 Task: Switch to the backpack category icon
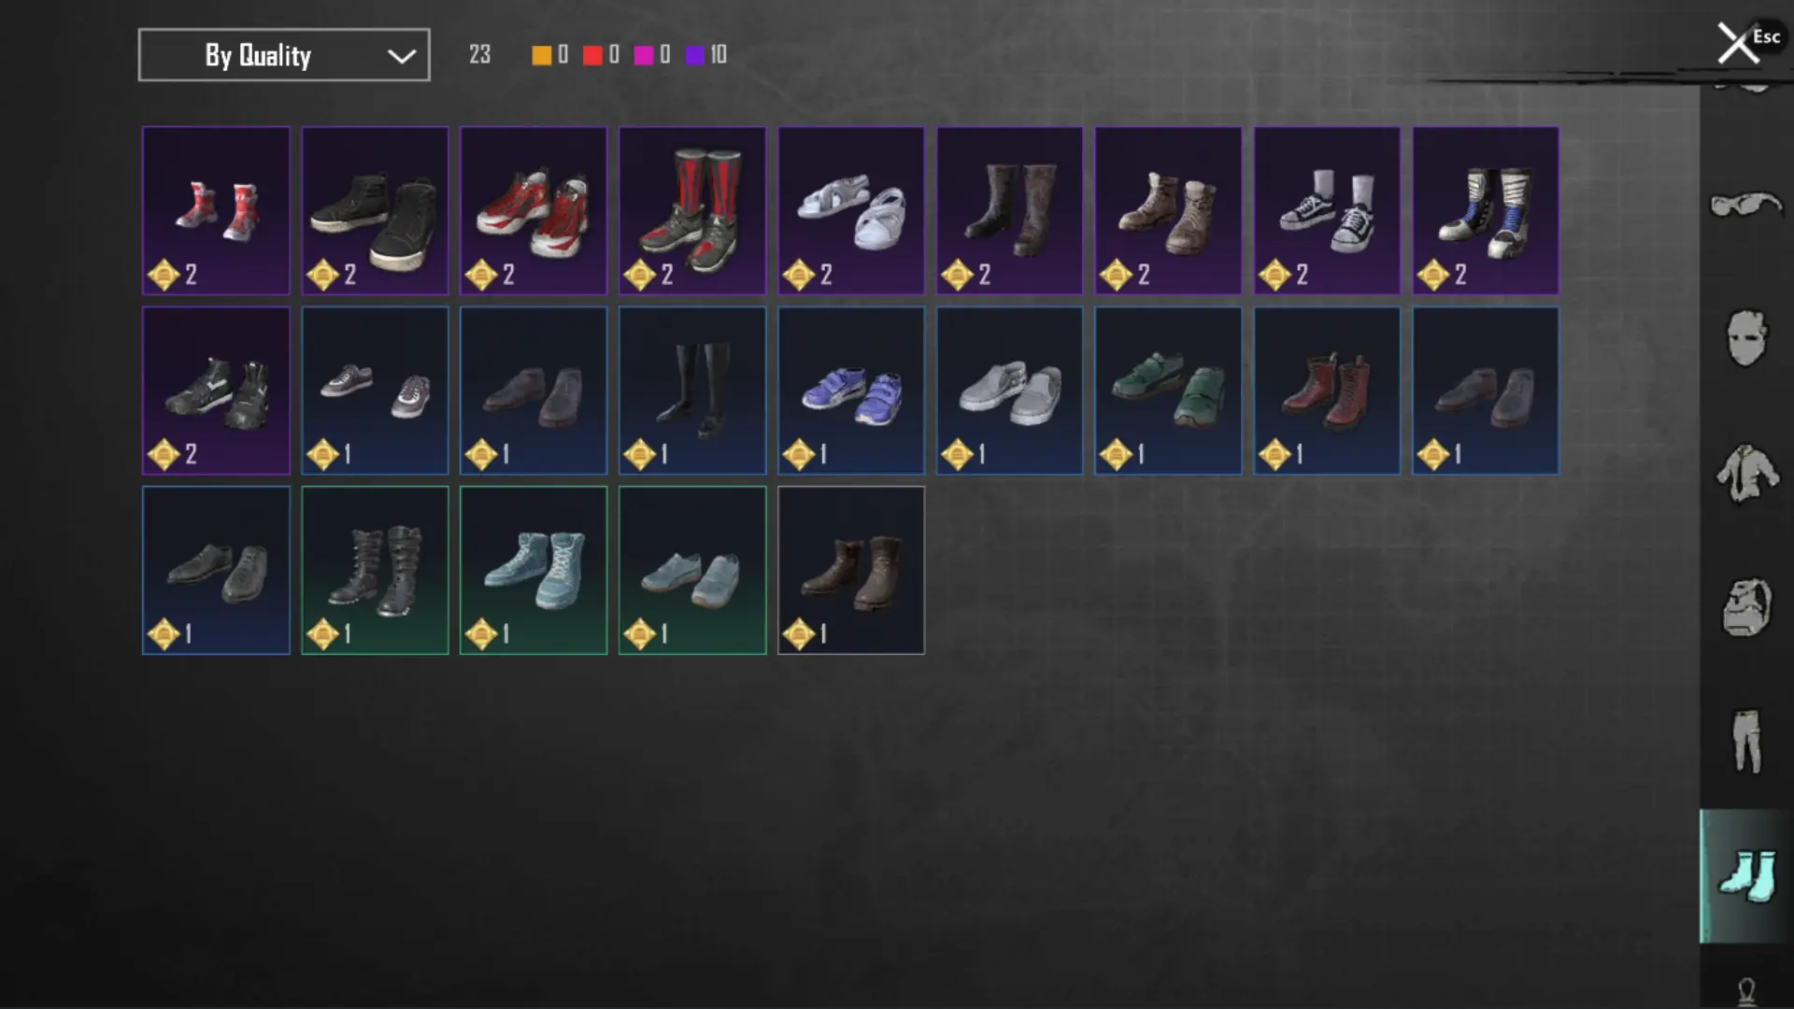point(1745,607)
